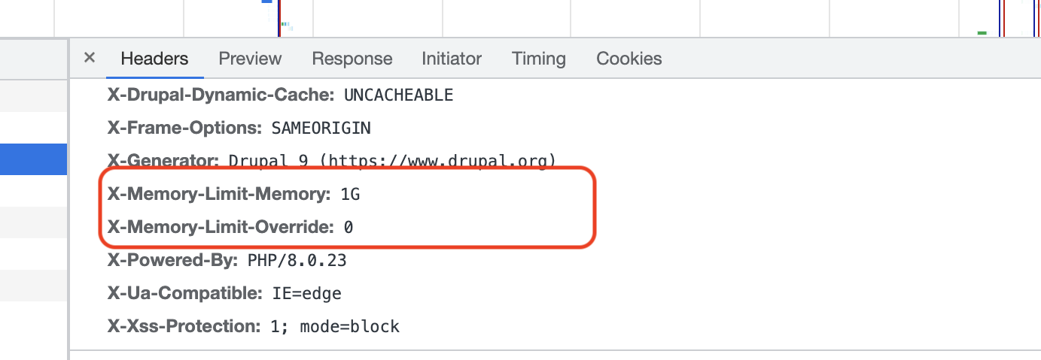View the Cookies tab

click(x=629, y=59)
